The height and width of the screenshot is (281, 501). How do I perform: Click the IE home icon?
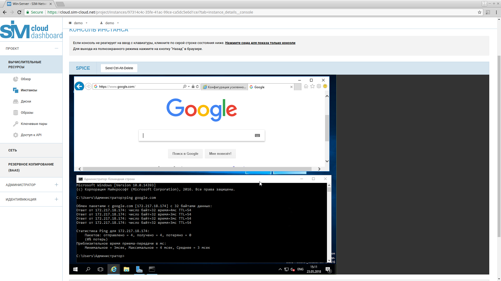tap(306, 86)
